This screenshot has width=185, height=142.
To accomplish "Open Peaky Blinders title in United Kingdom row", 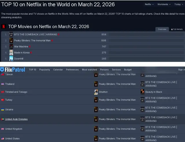I will tap(117, 129).
